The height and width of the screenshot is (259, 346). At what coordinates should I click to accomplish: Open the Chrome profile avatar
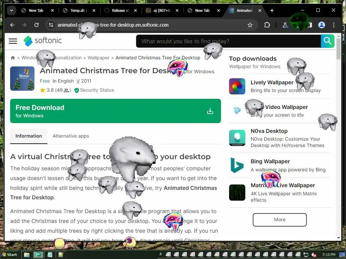[322, 25]
